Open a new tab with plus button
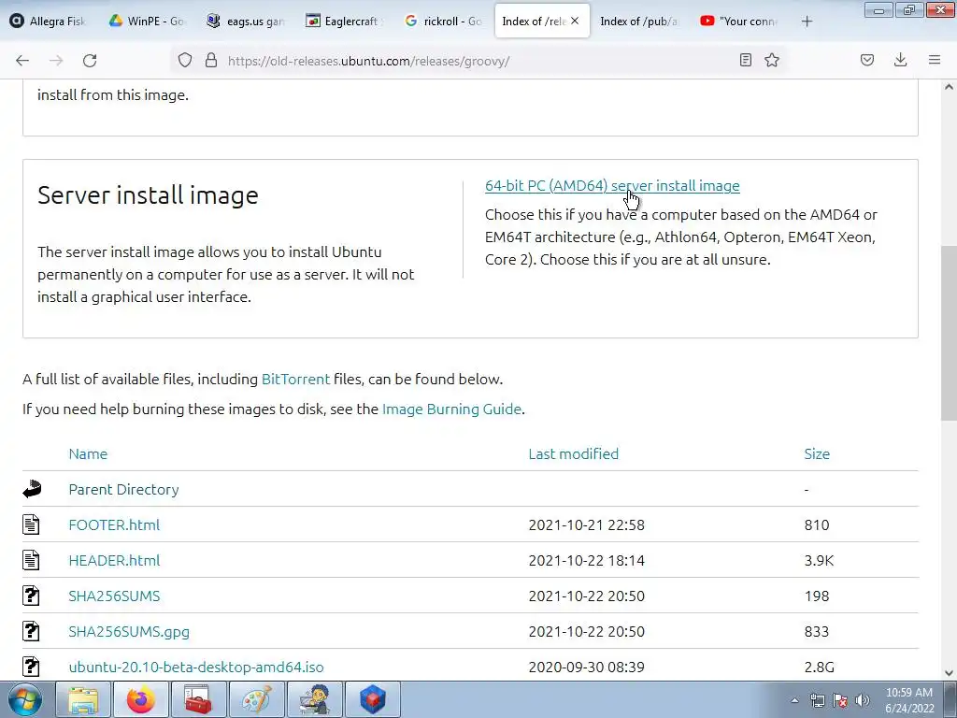 tap(807, 22)
